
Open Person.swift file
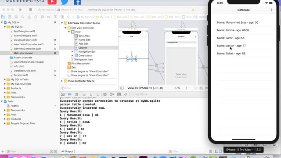(x=21, y=75)
